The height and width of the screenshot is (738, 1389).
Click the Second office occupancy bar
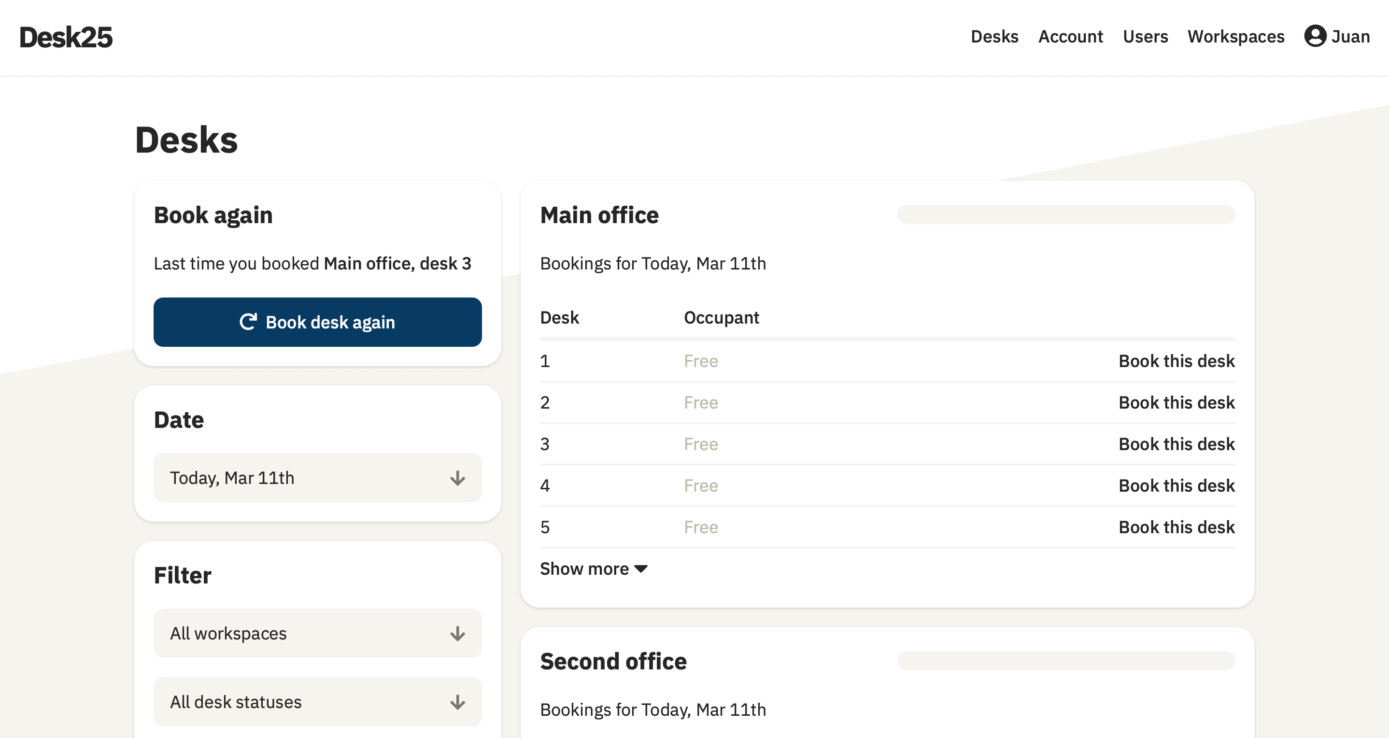[x=1065, y=660]
